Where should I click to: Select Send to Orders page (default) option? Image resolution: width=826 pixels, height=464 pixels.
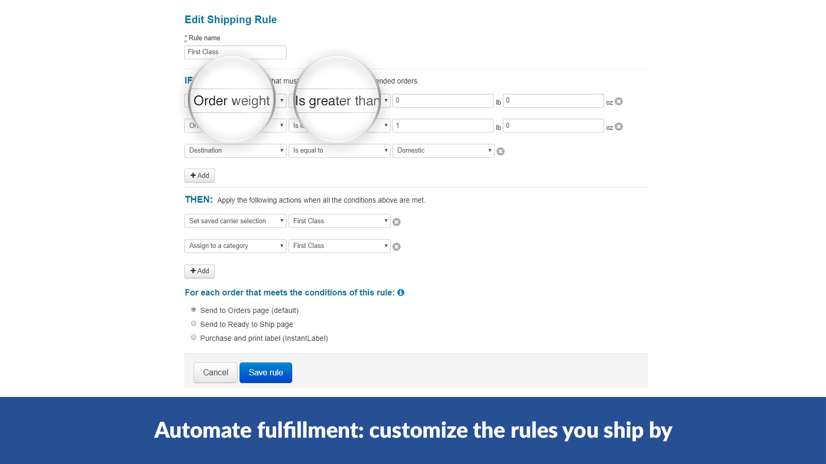coord(194,310)
